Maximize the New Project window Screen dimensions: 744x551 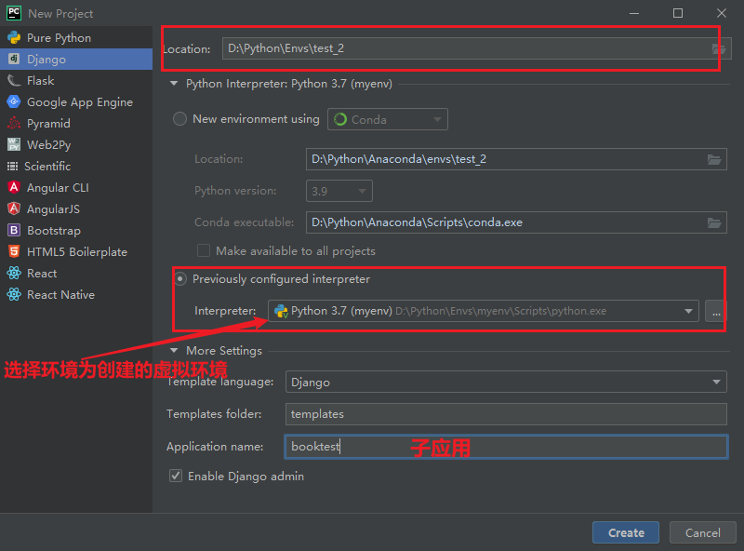click(x=678, y=13)
